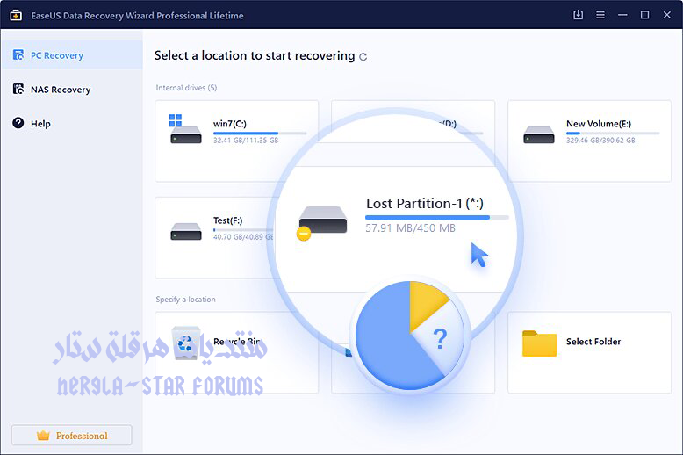Screen dimensions: 683x455
Task: Choose Select Folder location
Action: pyautogui.click(x=589, y=352)
